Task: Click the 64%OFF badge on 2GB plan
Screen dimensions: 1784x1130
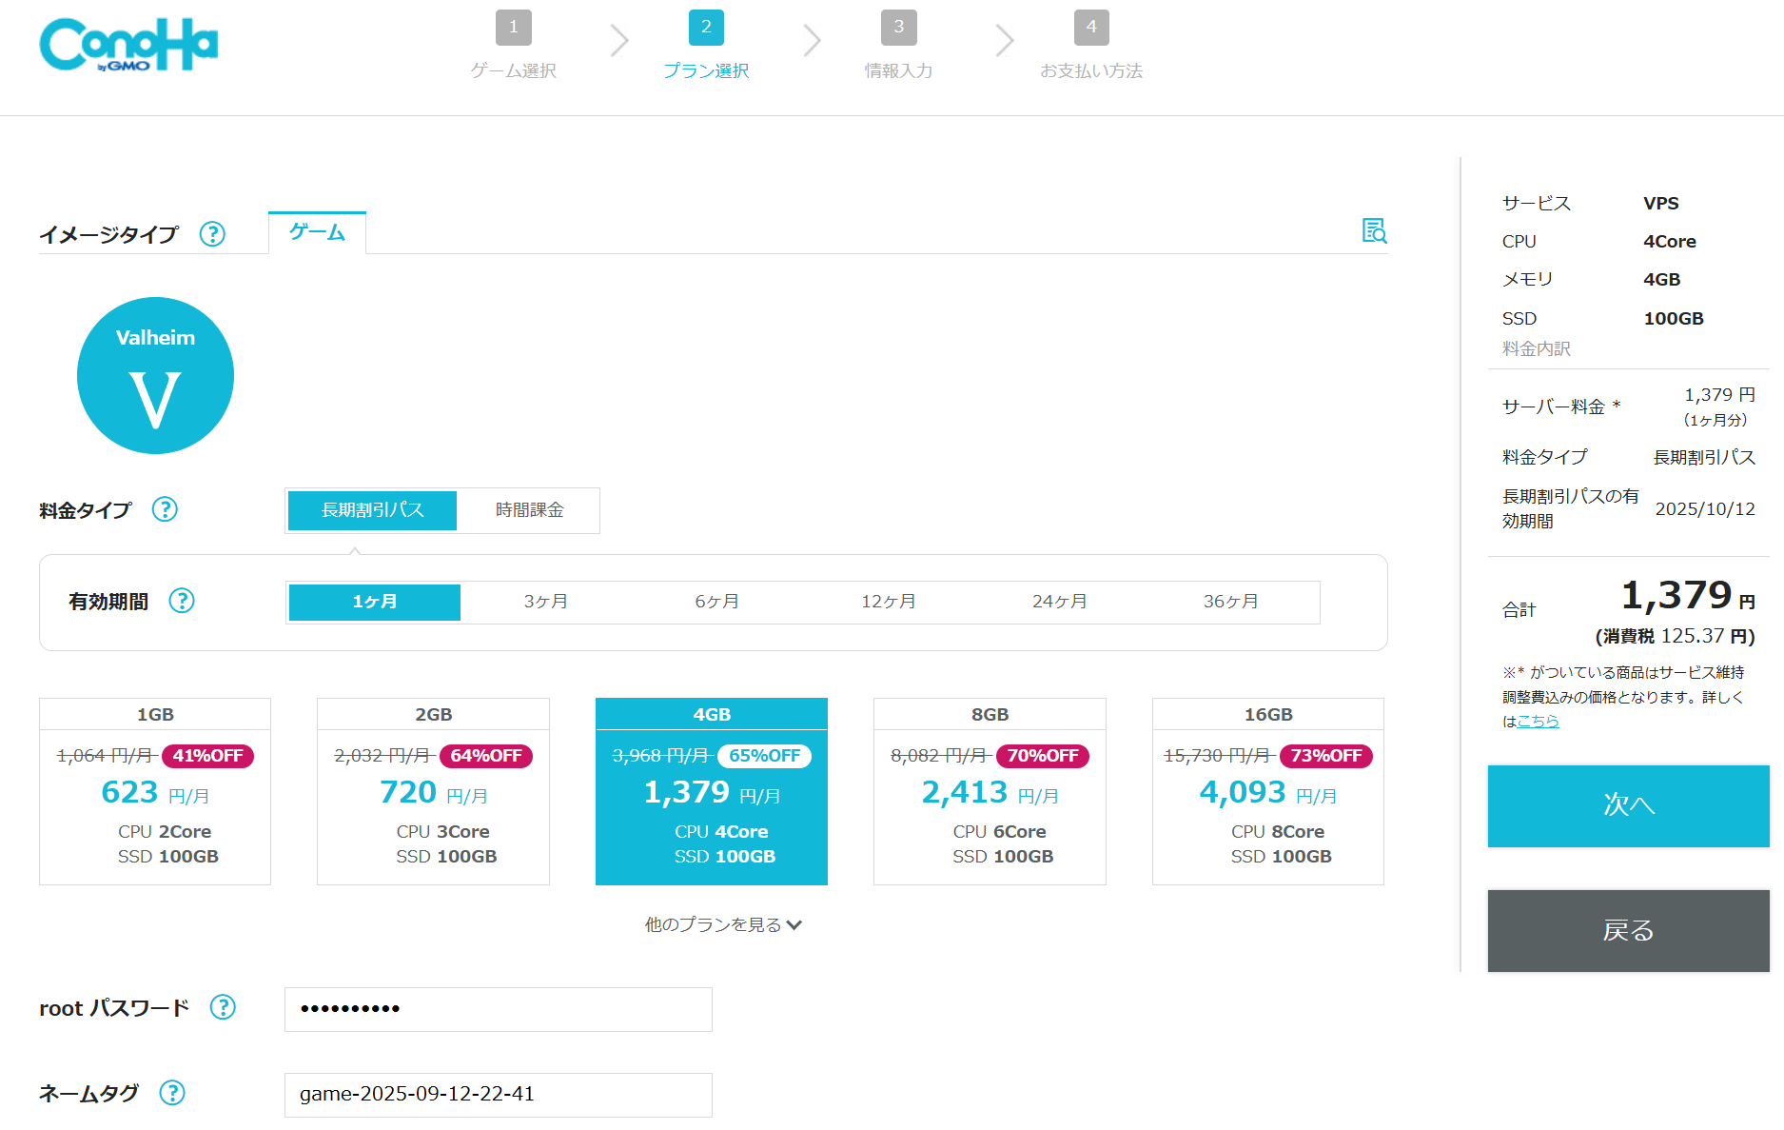Action: click(486, 756)
